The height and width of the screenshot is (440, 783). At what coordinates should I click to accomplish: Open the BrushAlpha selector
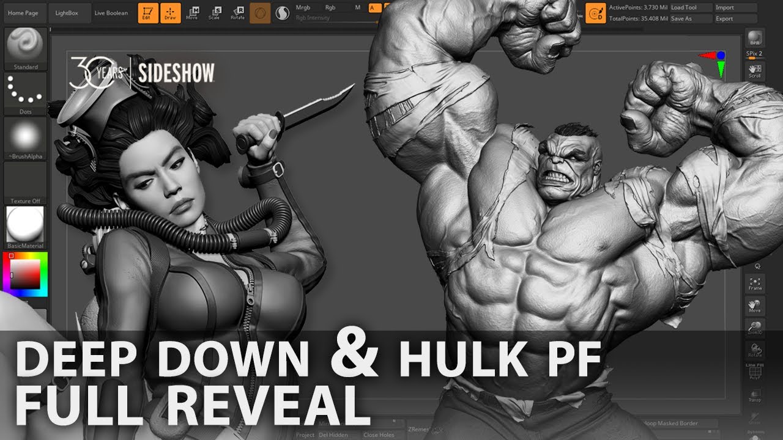pos(25,139)
